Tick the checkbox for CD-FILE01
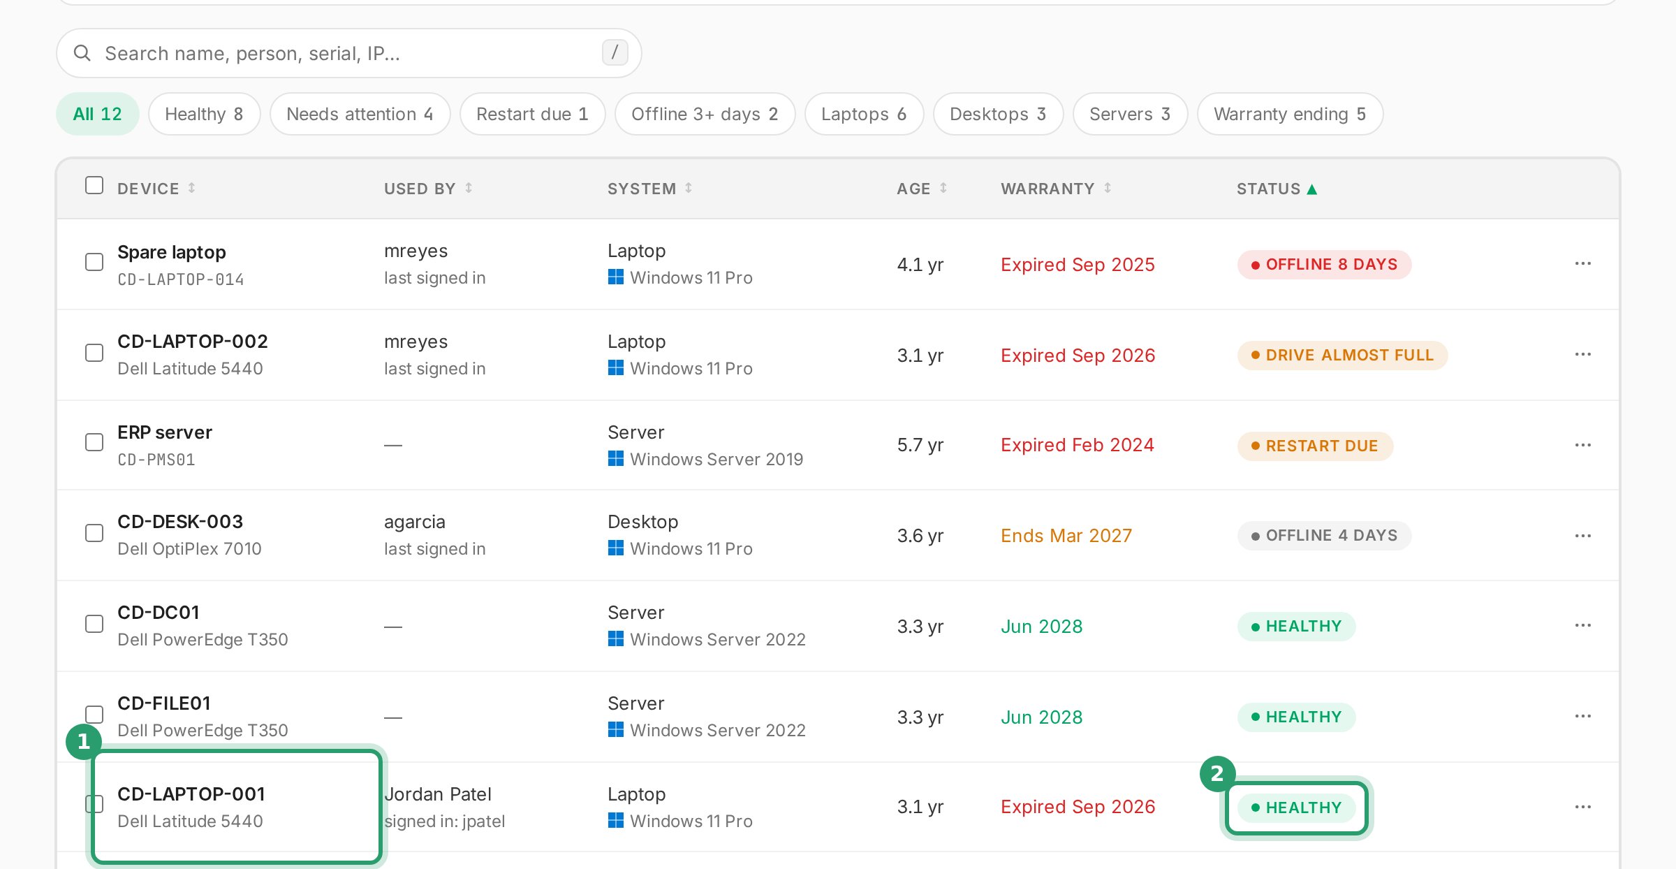Viewport: 1676px width, 869px height. tap(94, 714)
